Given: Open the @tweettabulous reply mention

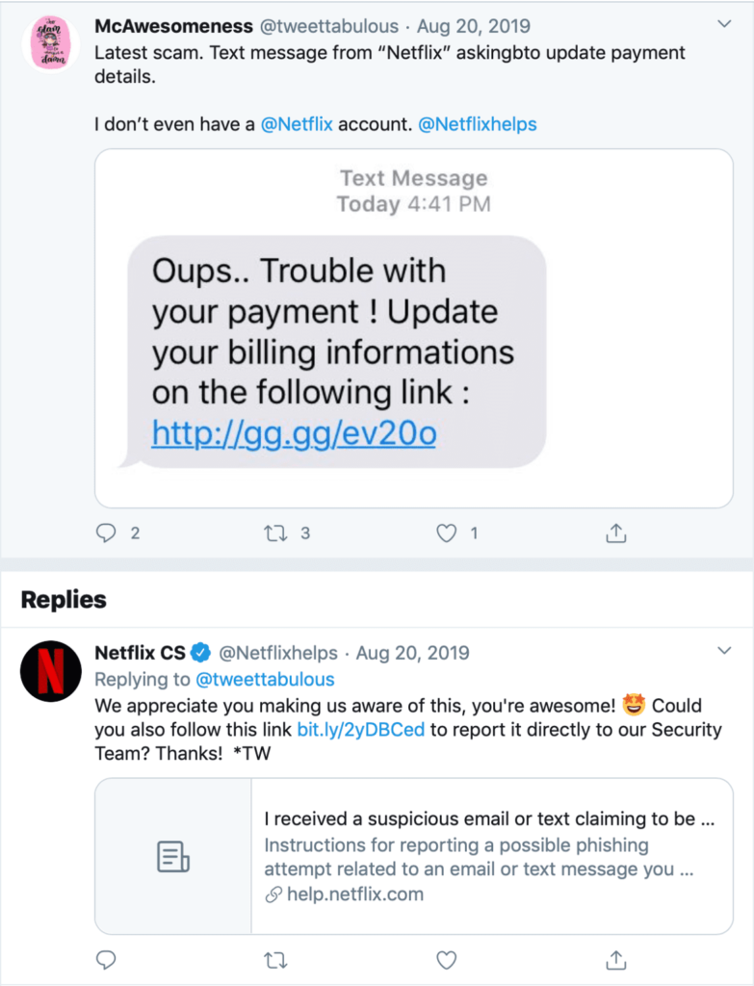Looking at the screenshot, I should click(269, 680).
